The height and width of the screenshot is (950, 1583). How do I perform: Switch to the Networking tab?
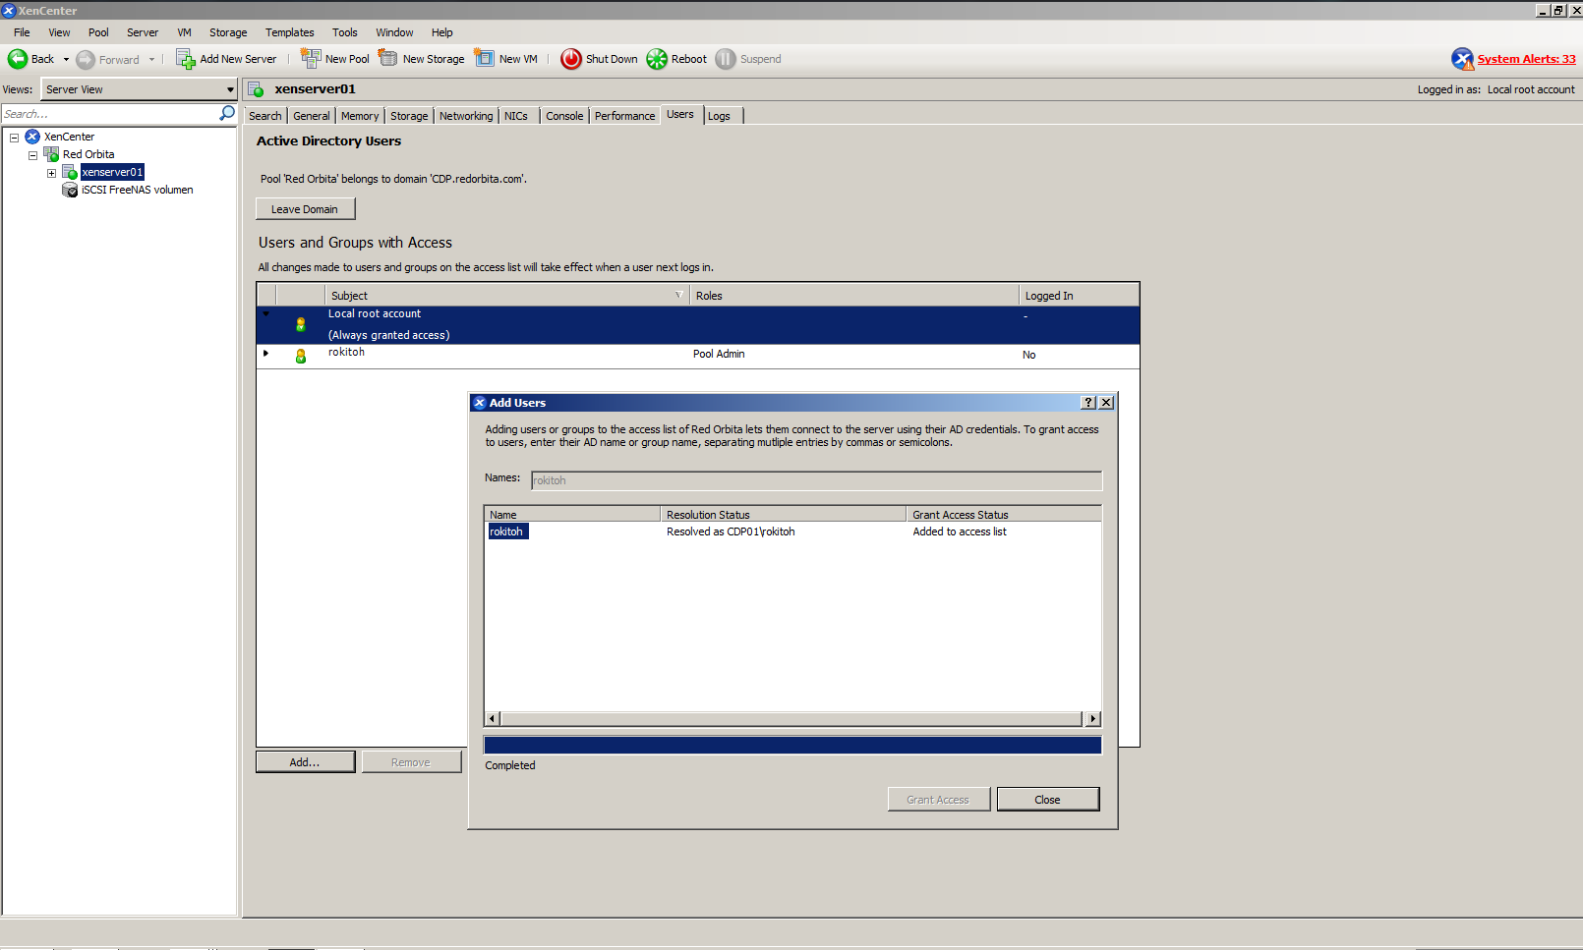tap(465, 116)
